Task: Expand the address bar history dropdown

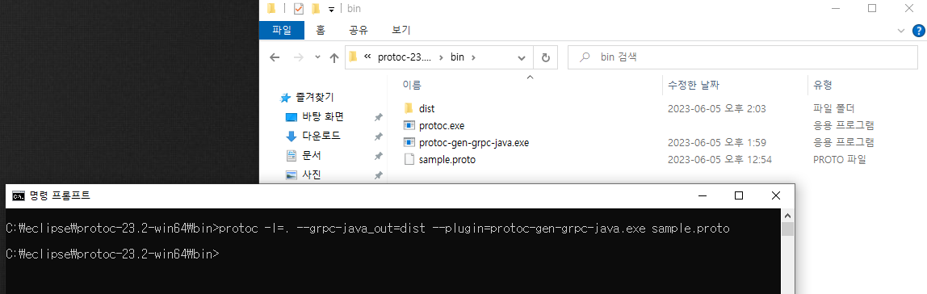Action: pos(522,57)
